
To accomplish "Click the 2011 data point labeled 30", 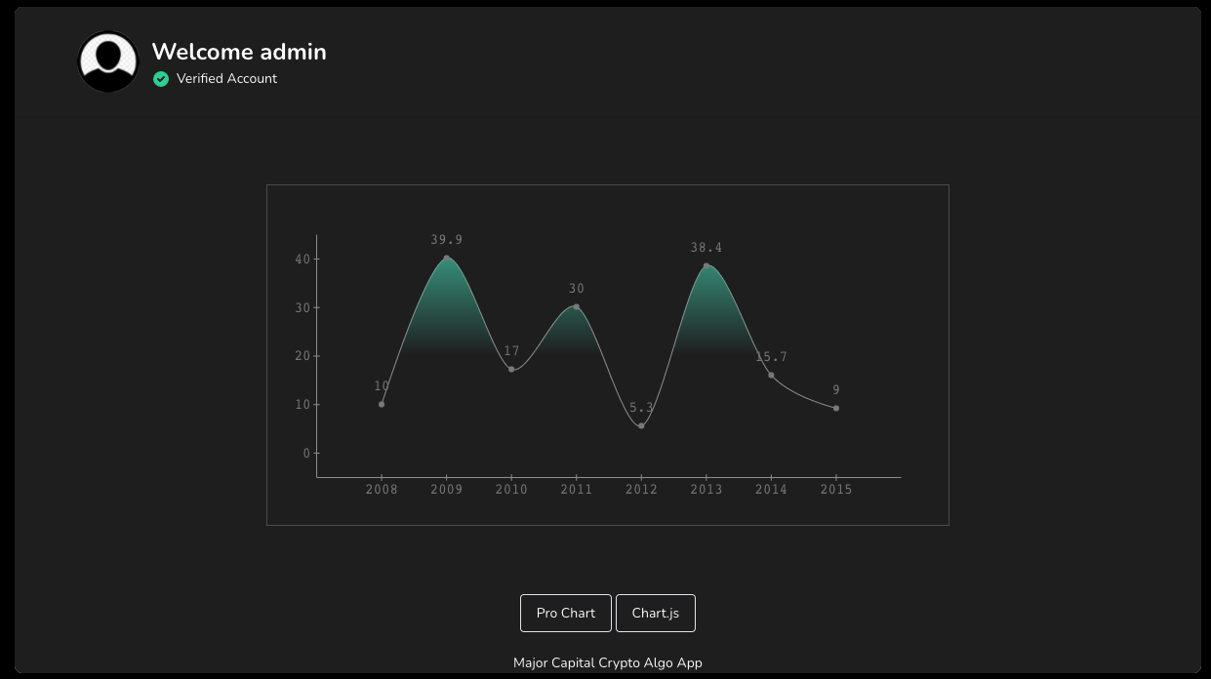I will (x=577, y=307).
